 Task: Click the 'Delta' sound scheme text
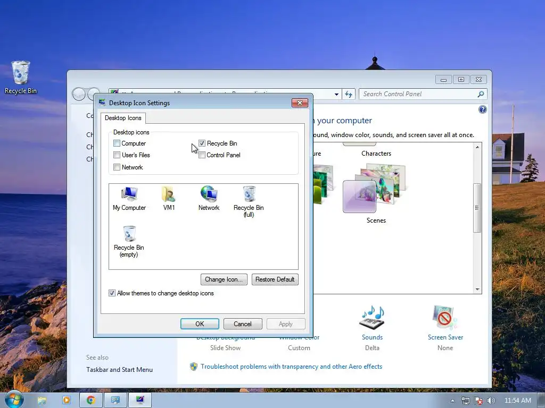372,347
